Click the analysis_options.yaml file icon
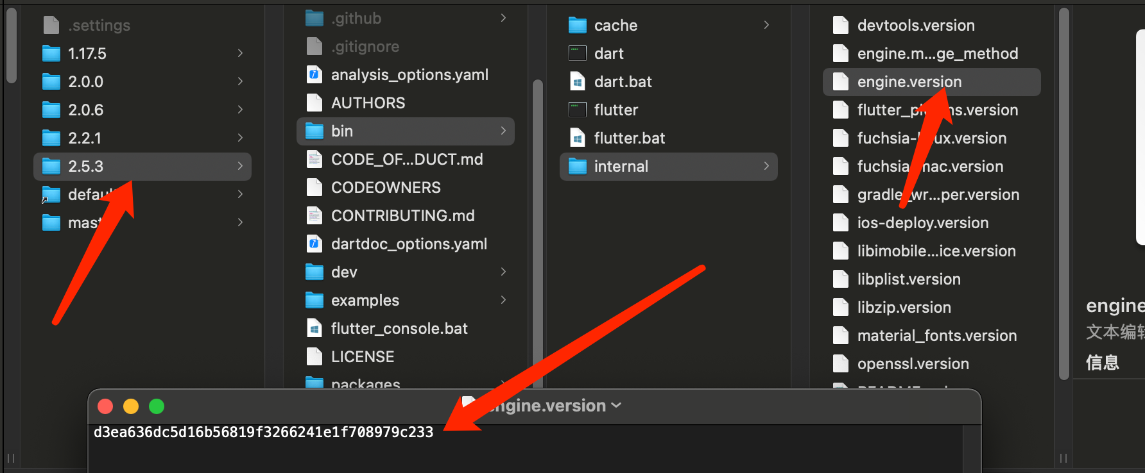 tap(314, 74)
